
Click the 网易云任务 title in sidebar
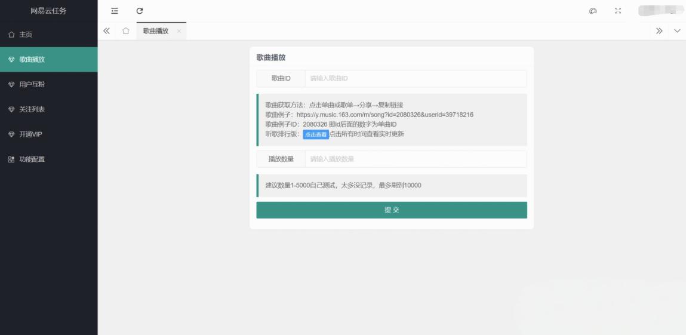tap(48, 11)
